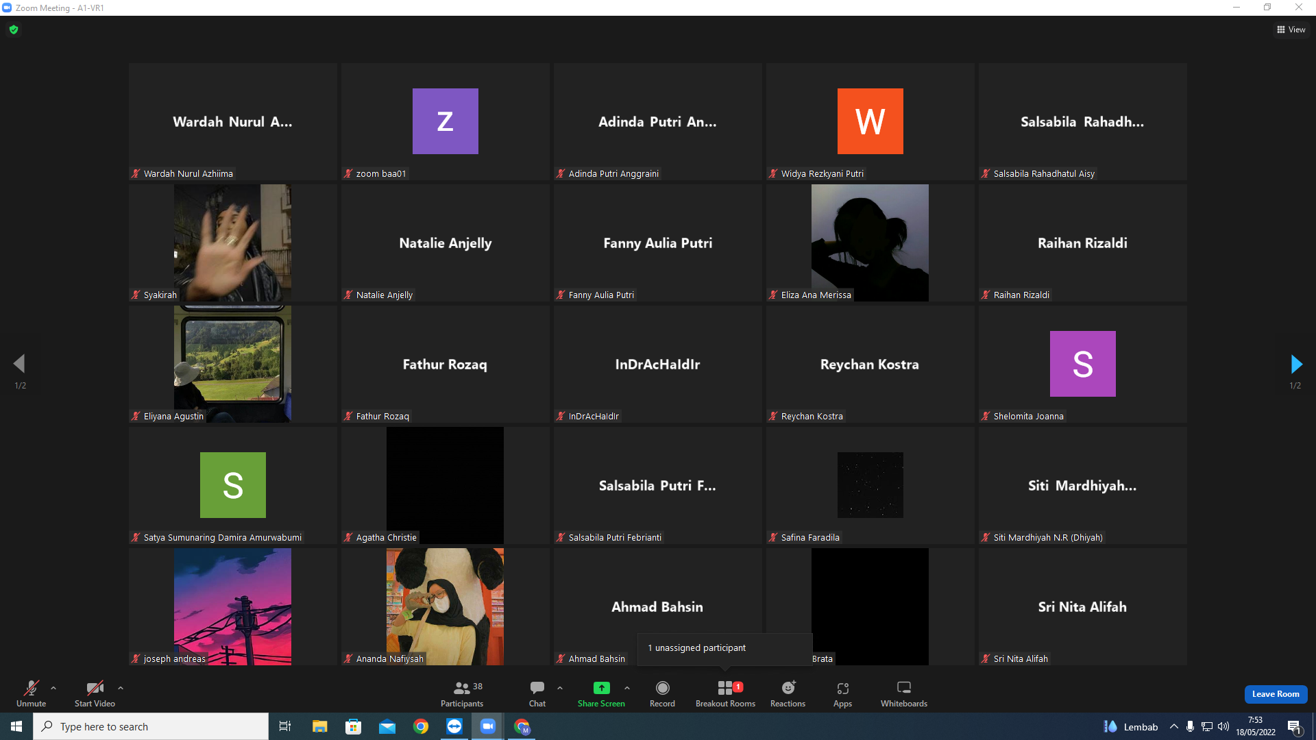Screen dimensions: 1316x740
Task: Go to next gallery page arrow
Action: click(1295, 364)
